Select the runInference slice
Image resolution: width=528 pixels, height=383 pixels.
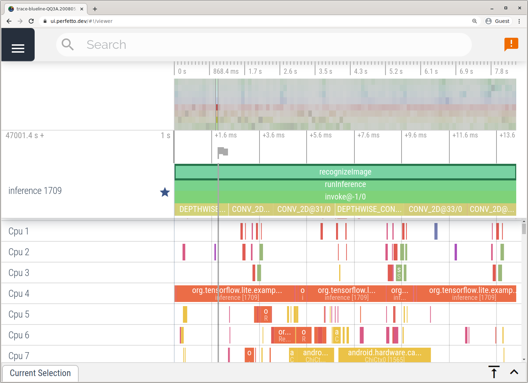coord(345,185)
